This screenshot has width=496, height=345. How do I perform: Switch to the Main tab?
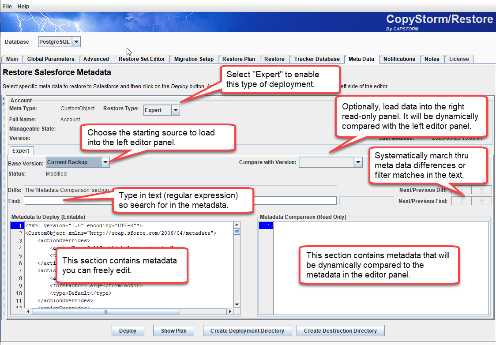point(12,59)
